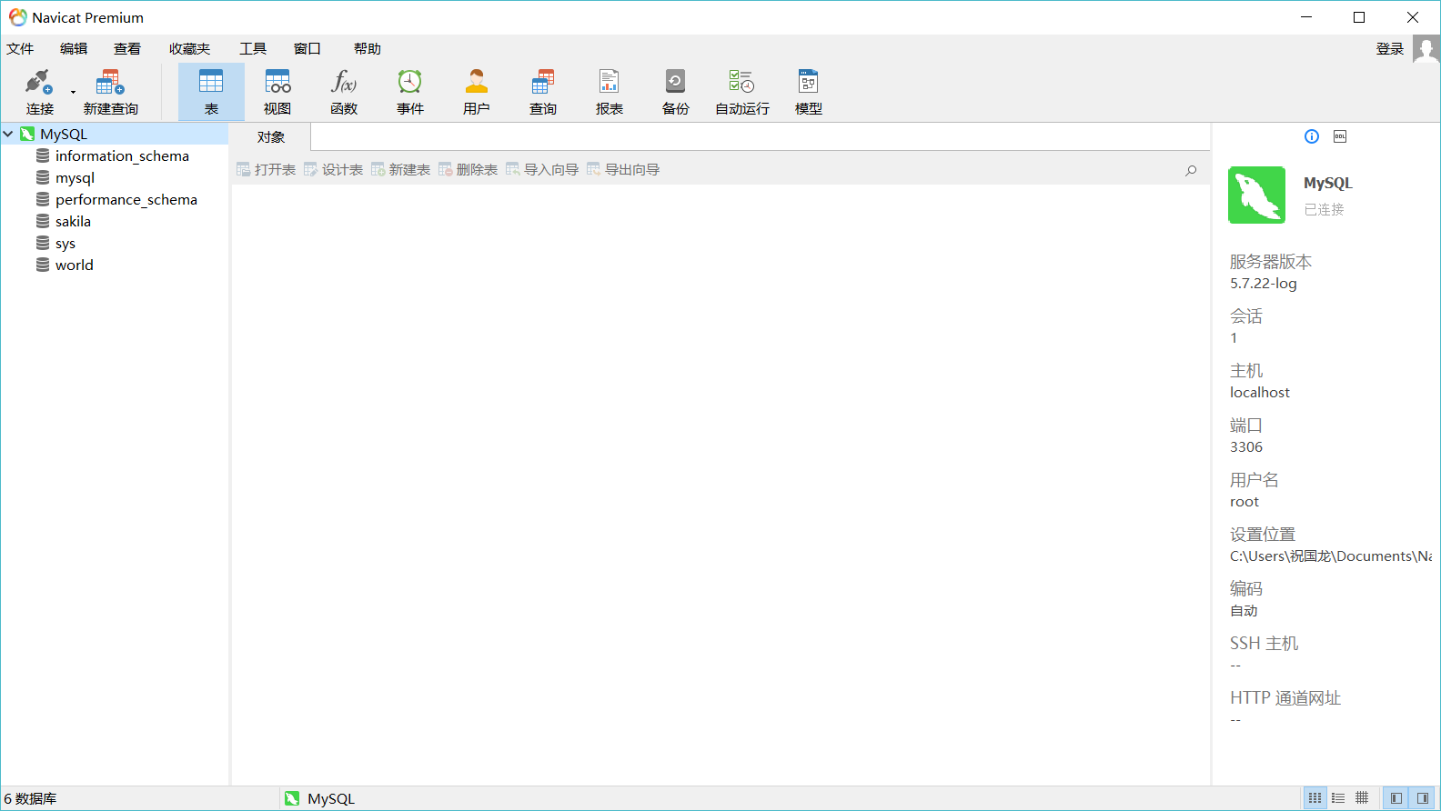Click New Table (新建表) button
This screenshot has height=811, width=1441.
(x=401, y=169)
